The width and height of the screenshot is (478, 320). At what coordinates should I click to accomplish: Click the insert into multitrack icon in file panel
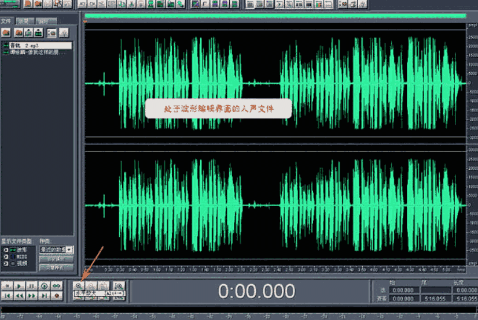tap(39, 32)
